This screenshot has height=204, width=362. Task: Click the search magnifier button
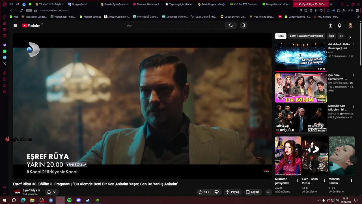click(x=231, y=25)
